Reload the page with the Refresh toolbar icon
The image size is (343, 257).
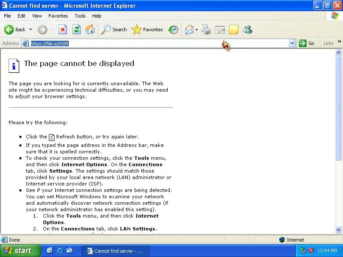[x=77, y=30]
